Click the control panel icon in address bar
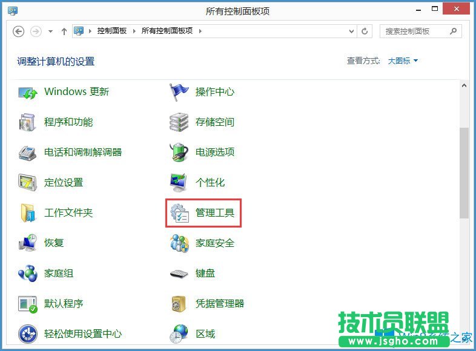Screen dimensions: 476x351 (x=79, y=31)
